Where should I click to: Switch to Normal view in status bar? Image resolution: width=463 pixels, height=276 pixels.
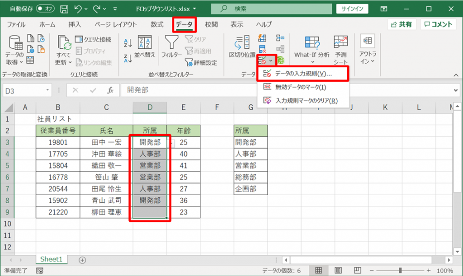pos(318,271)
